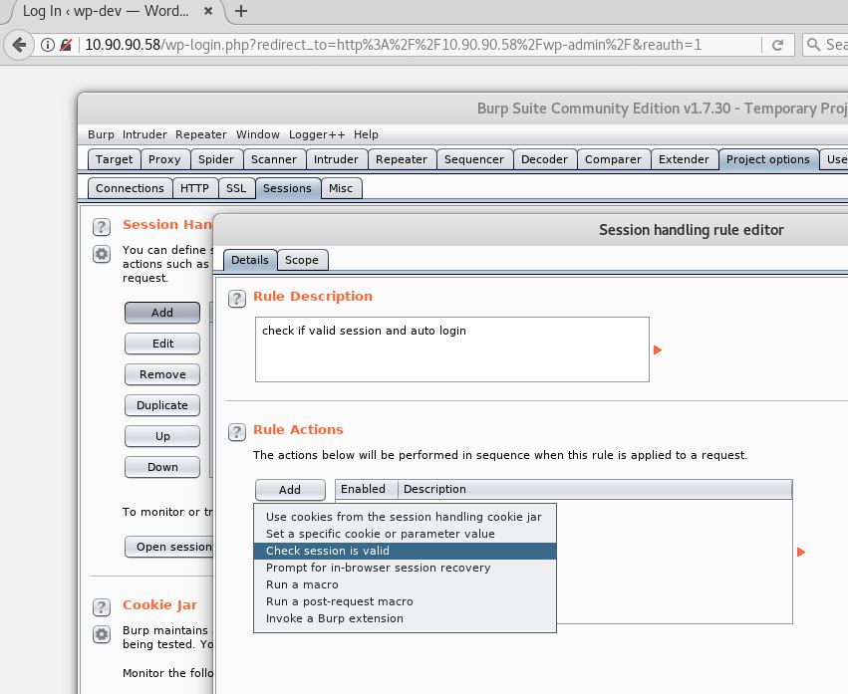
Task: Open settings gear under Cookie Jar
Action: click(x=101, y=634)
